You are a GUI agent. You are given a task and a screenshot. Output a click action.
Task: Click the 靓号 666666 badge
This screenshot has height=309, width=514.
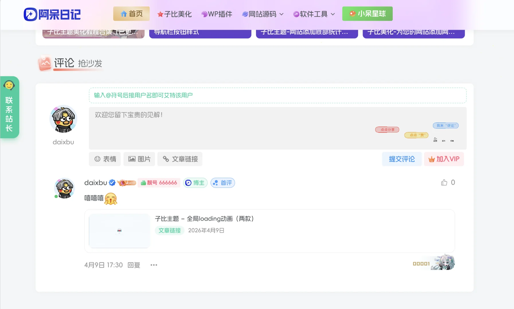pyautogui.click(x=159, y=183)
